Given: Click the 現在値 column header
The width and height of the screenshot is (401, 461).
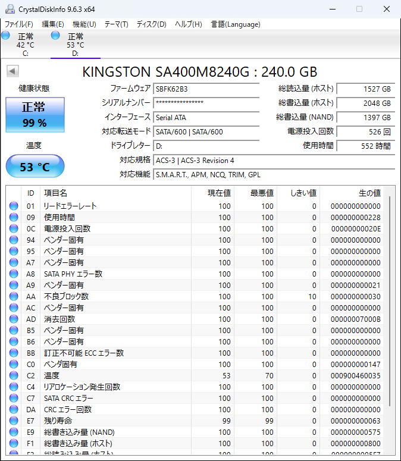Looking at the screenshot, I should (212, 193).
